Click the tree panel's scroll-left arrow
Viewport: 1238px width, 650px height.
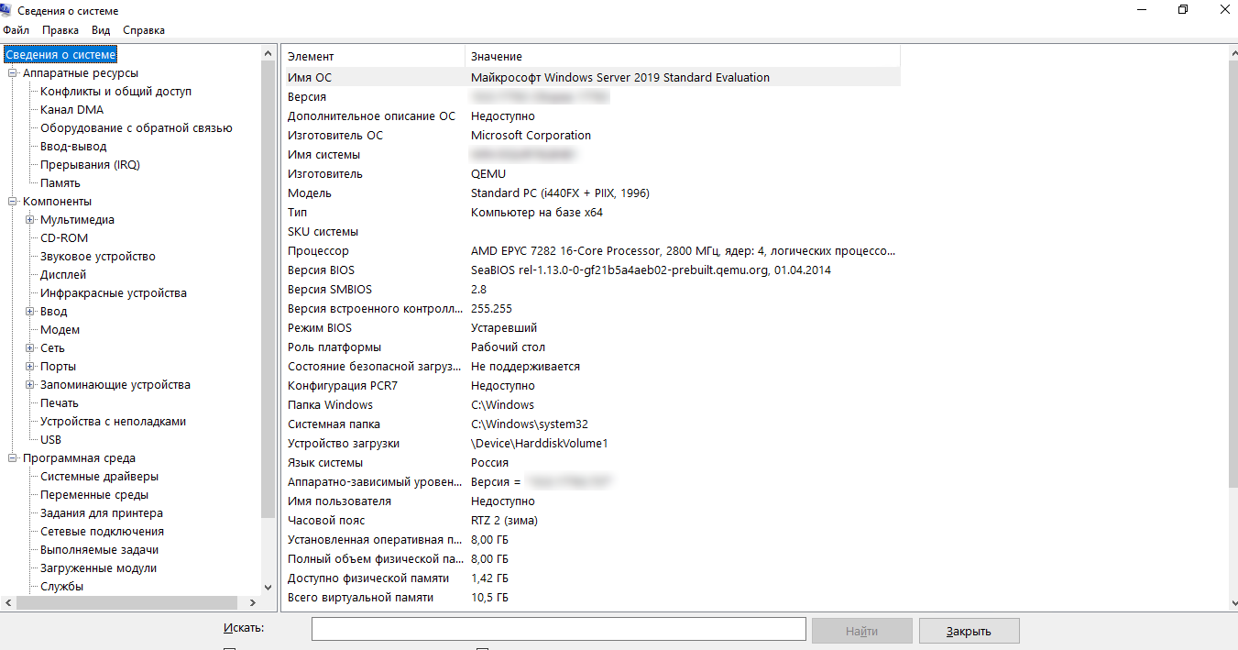(x=8, y=603)
